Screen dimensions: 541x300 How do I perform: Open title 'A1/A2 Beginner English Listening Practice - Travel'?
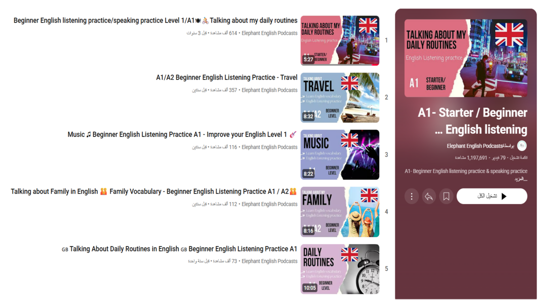(x=227, y=77)
